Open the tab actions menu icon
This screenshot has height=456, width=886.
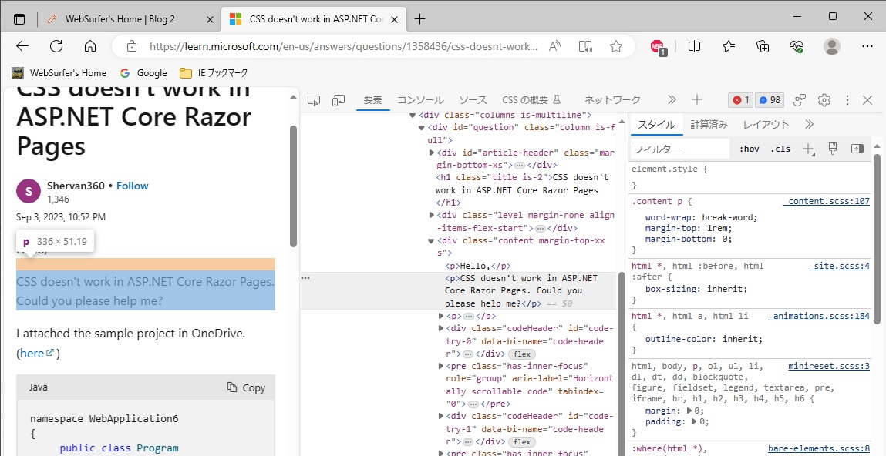coord(19,18)
